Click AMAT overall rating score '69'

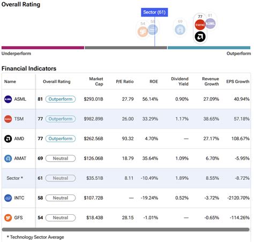[x=40, y=158]
